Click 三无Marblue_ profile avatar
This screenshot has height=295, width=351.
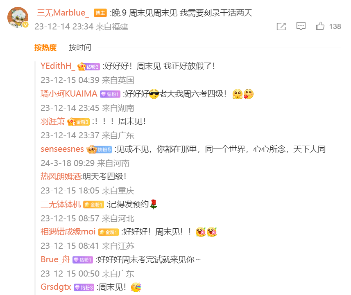[18, 18]
